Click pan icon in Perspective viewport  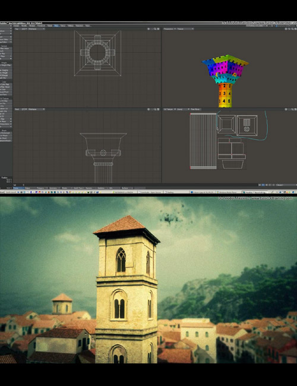point(286,29)
